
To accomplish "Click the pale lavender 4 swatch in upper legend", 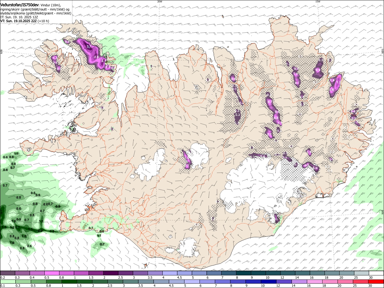I will point(170,273).
